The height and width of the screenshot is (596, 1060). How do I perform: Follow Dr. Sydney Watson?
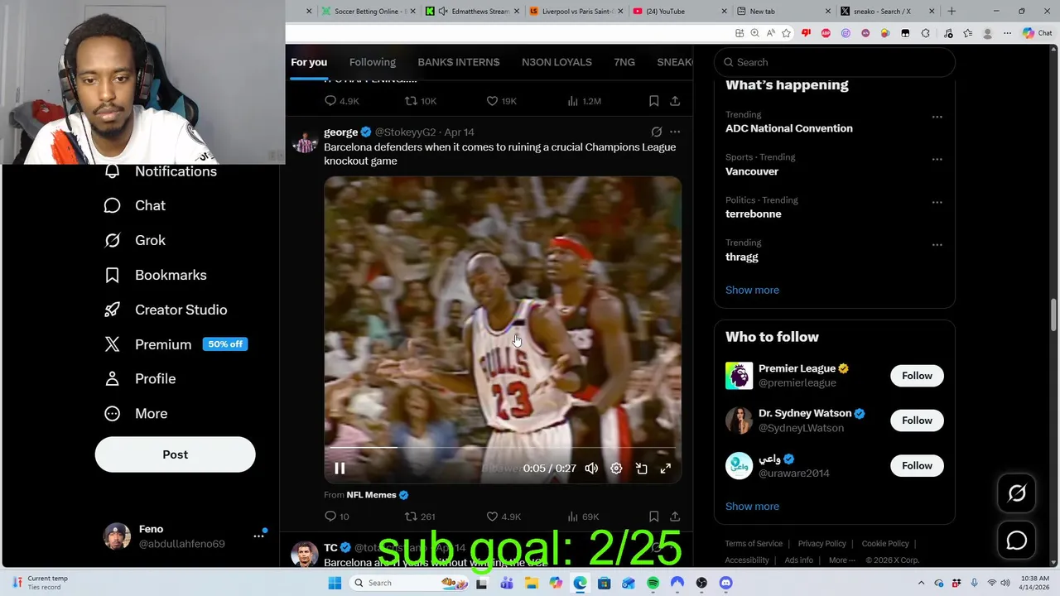click(917, 421)
